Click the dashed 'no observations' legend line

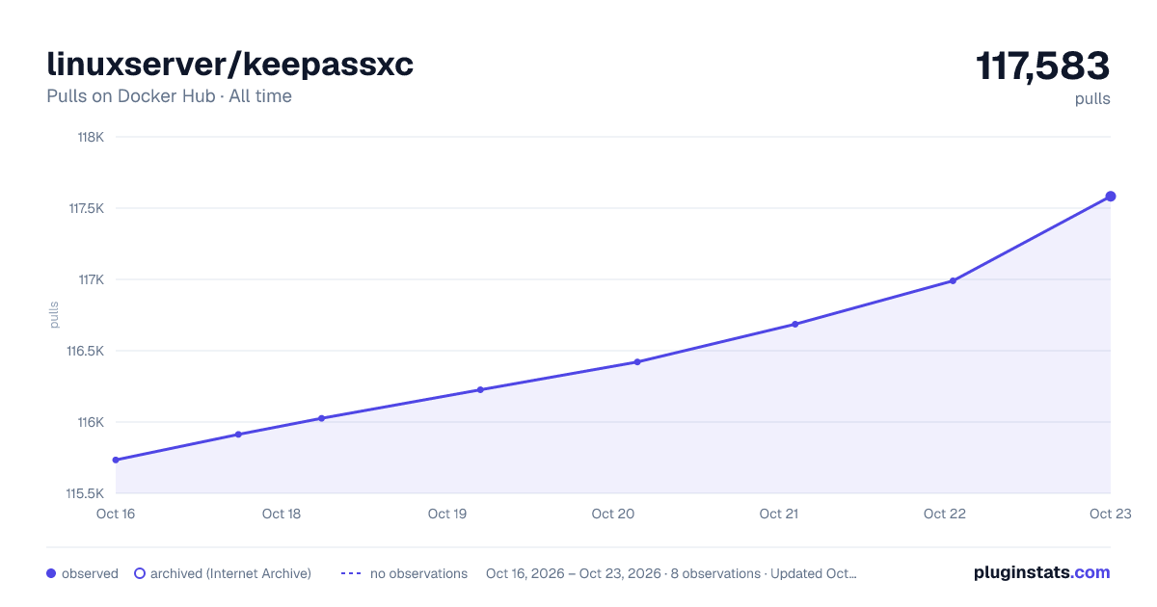tap(351, 573)
